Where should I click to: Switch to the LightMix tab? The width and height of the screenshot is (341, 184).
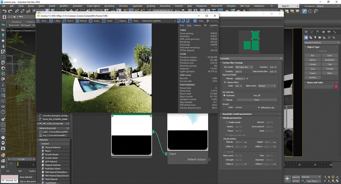click(213, 25)
